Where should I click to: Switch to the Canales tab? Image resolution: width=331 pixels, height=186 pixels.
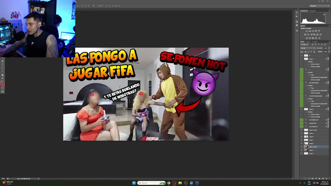point(308,42)
